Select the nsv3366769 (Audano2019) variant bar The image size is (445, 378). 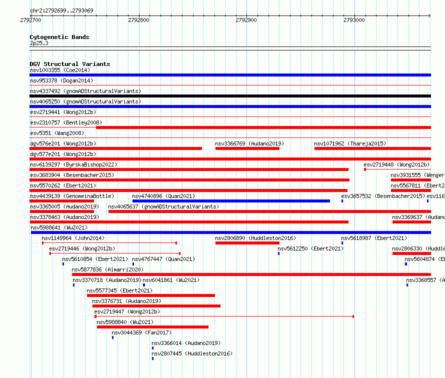247,148
